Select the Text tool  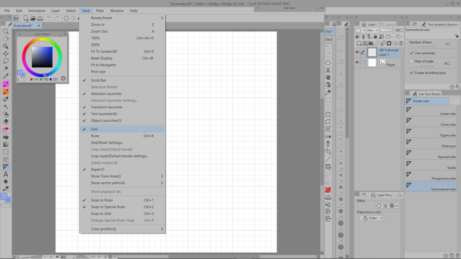(6, 175)
